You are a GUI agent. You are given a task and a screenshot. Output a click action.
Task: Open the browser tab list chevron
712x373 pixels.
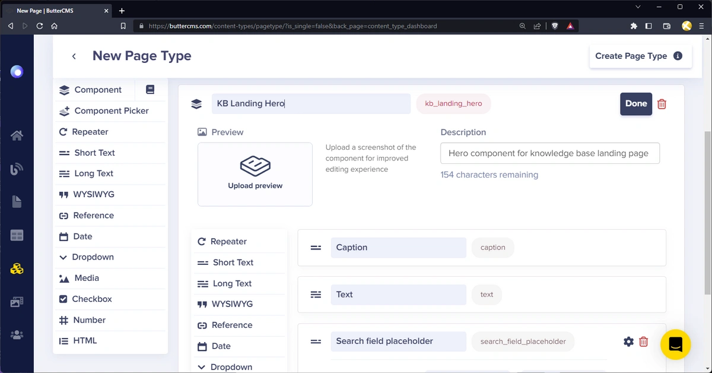tap(638, 7)
